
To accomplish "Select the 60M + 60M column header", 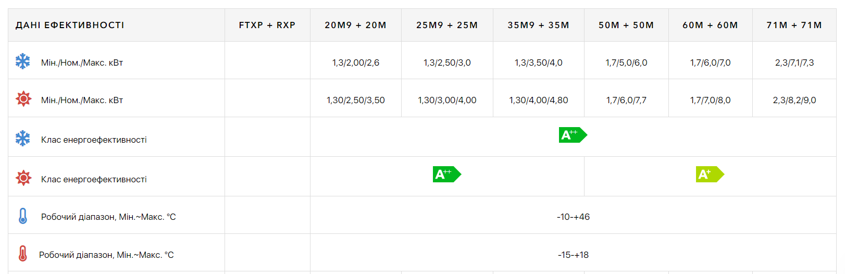I will click(711, 25).
